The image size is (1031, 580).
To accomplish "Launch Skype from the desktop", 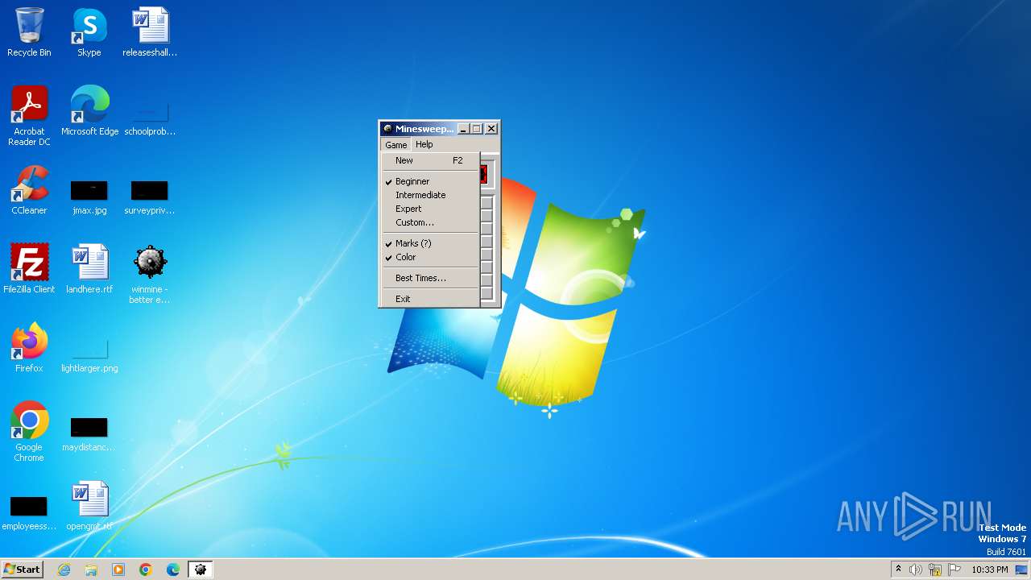I will point(89,32).
